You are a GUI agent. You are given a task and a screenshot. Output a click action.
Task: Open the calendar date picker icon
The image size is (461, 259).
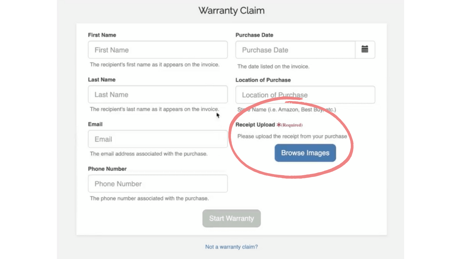(x=365, y=49)
